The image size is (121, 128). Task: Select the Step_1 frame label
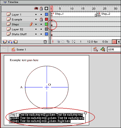[x=59, y=14]
